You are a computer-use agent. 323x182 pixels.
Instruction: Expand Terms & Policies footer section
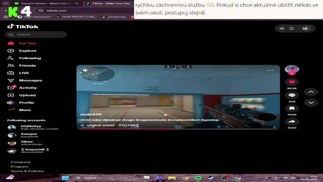point(27,171)
